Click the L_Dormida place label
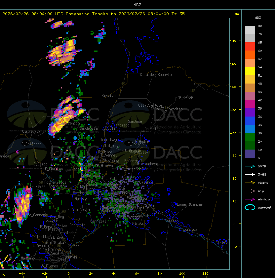The width and height of the screenshot is (275, 278). [x=188, y=229]
